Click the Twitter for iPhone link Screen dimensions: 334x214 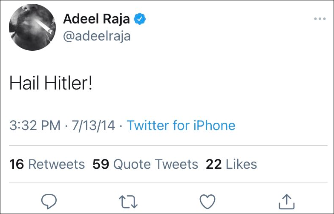[181, 125]
